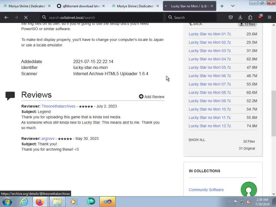Screen dimensions: 276x207
Task: Download Lucky Star no Mori 12.7z
Action: pyautogui.click(x=210, y=126)
